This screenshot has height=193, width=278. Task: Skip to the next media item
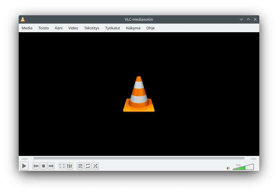pyautogui.click(x=51, y=166)
